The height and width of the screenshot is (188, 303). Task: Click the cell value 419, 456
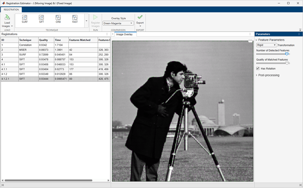pos(104,69)
